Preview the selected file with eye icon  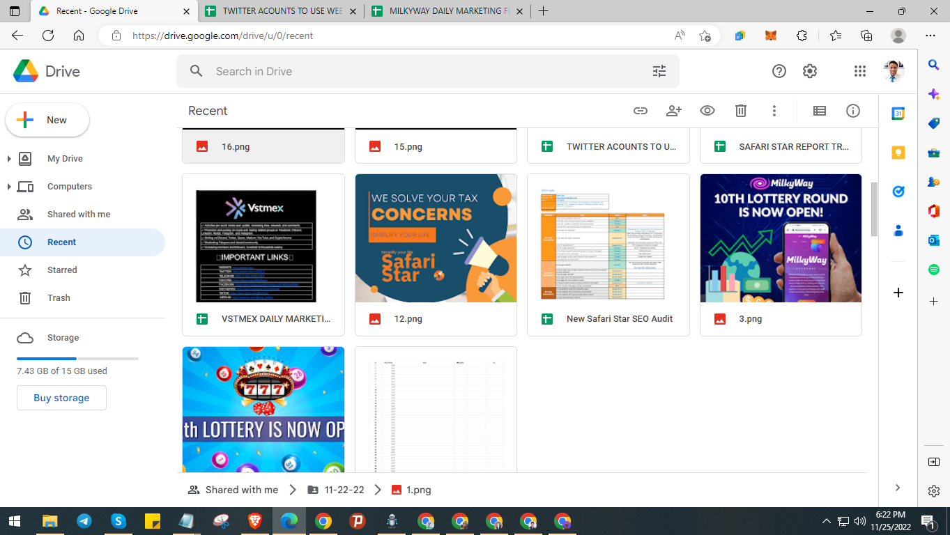tap(707, 111)
